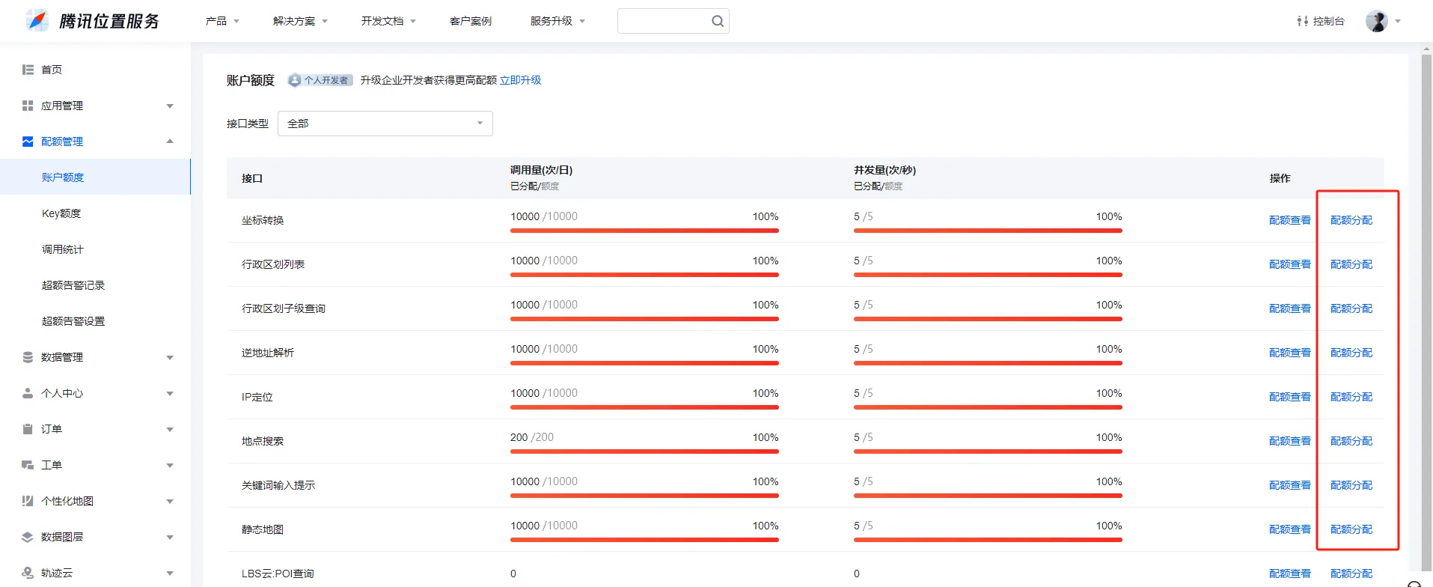
Task: Select 账户额度 in the sidebar
Action: pyautogui.click(x=95, y=177)
